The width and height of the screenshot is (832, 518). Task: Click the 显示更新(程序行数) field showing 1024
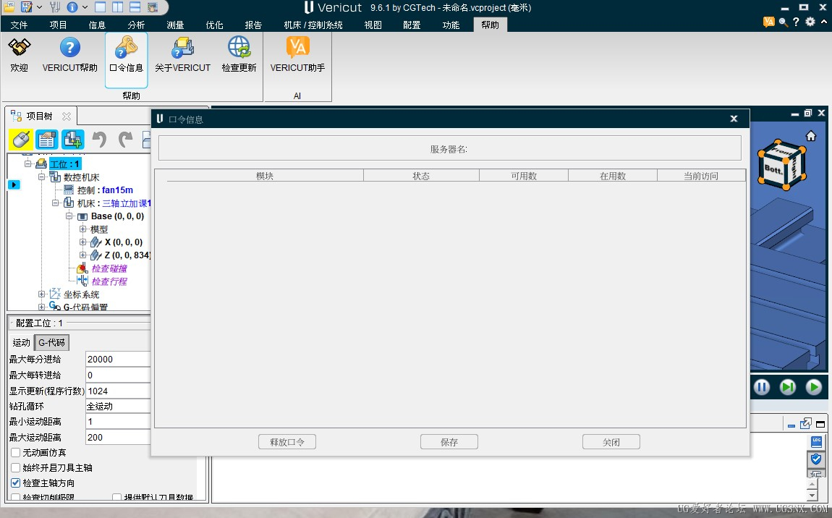(118, 391)
